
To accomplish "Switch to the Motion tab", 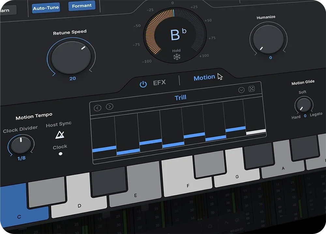I will [204, 78].
